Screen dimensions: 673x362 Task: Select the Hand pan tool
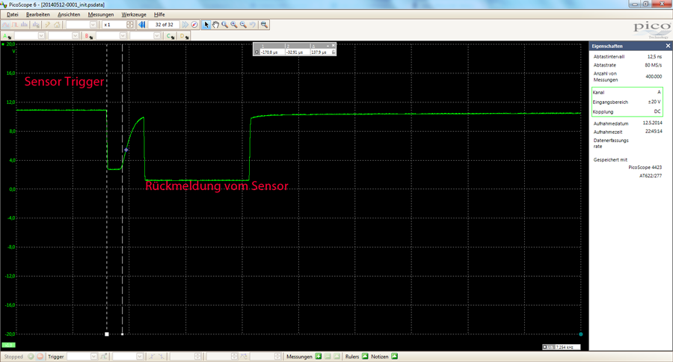215,25
